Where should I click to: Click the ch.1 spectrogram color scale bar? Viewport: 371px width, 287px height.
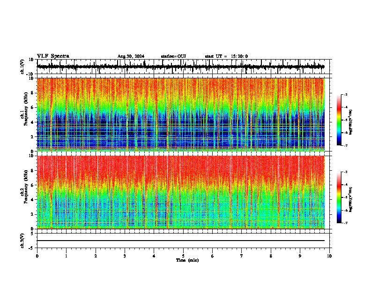coord(339,120)
